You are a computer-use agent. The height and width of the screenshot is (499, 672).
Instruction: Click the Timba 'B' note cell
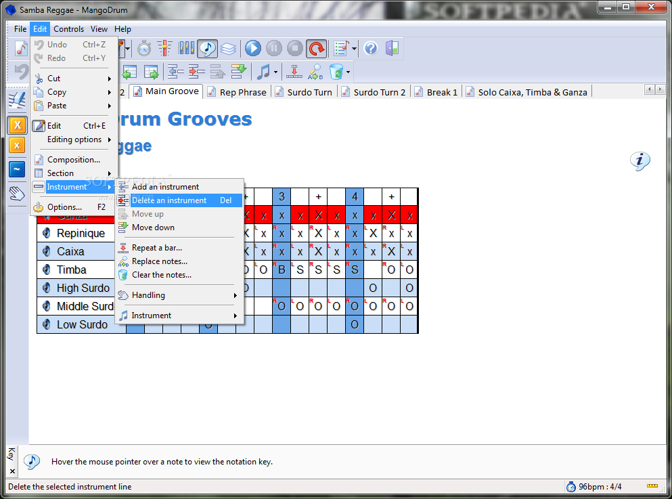(x=282, y=269)
